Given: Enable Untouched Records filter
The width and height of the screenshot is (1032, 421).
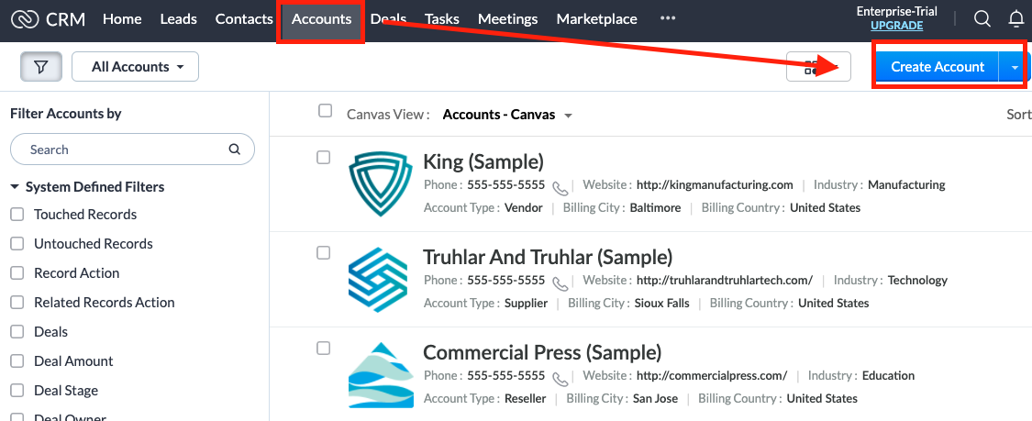Looking at the screenshot, I should click(17, 244).
